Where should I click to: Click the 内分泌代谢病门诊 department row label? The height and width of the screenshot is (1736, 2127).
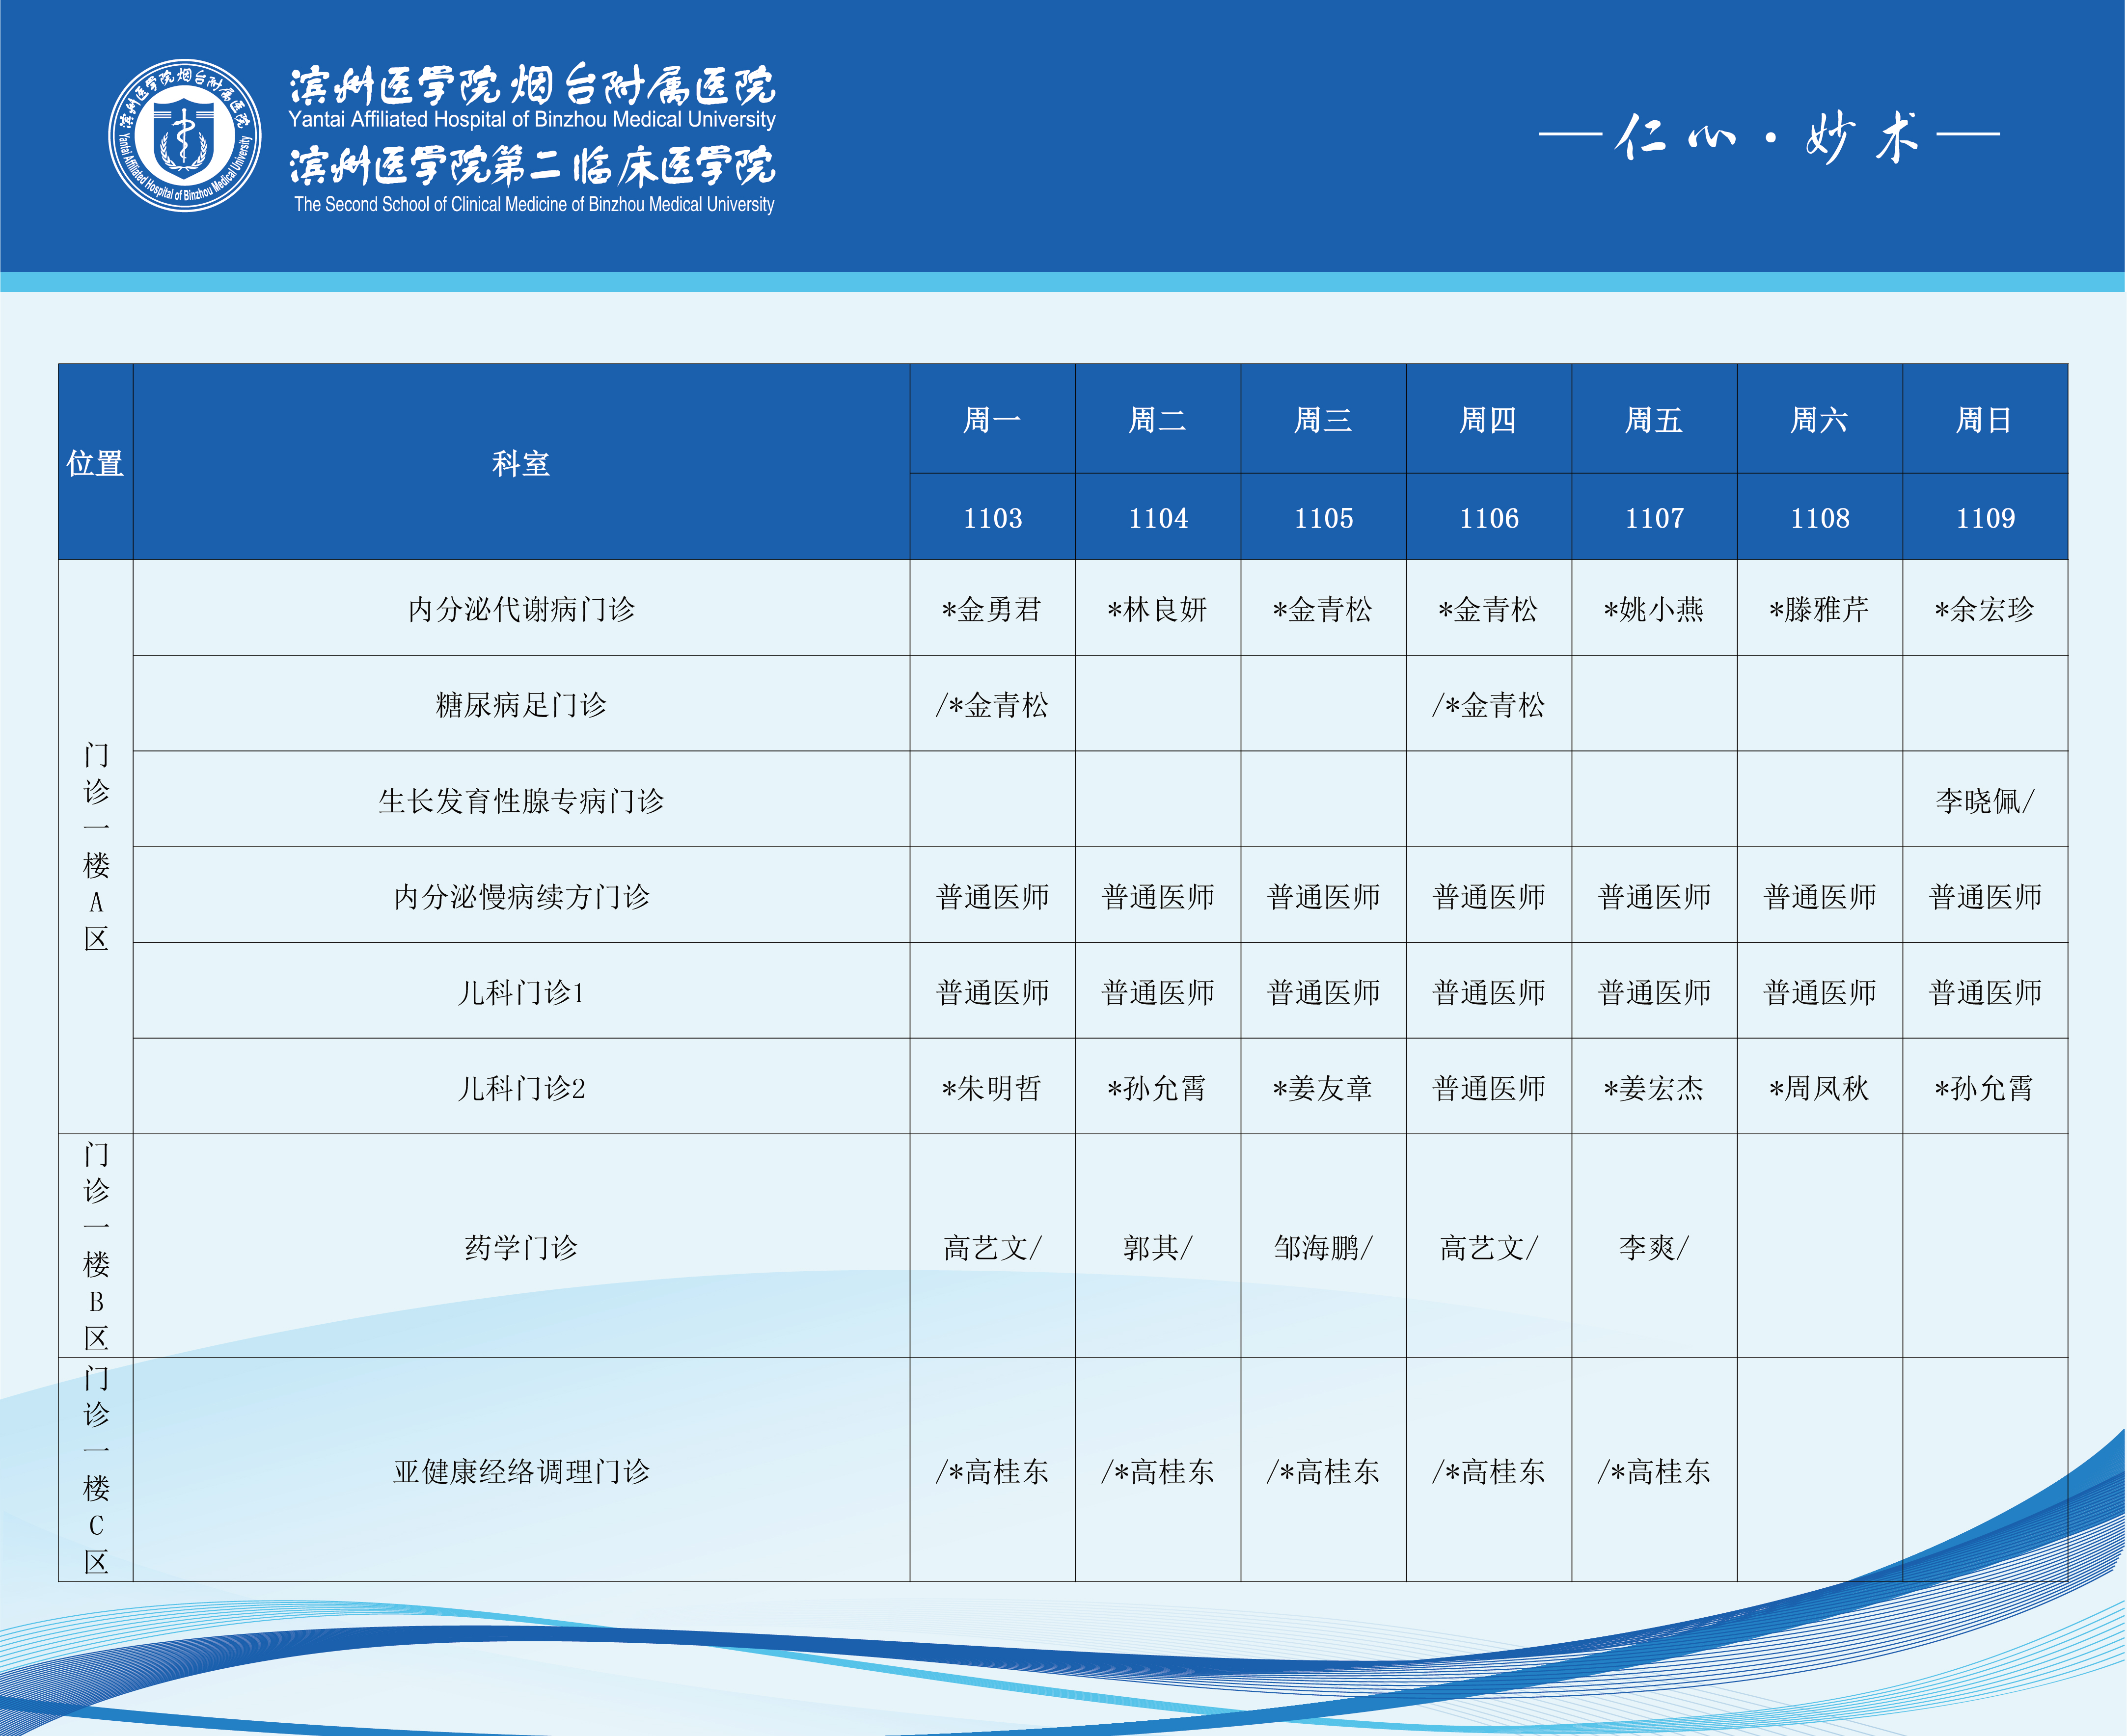pyautogui.click(x=520, y=609)
